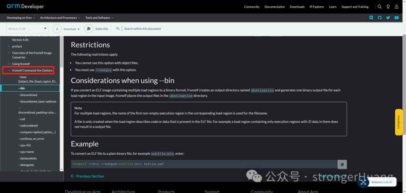Click 'About Arm' footer heading
The height and width of the screenshot is (193, 406).
point(308,191)
